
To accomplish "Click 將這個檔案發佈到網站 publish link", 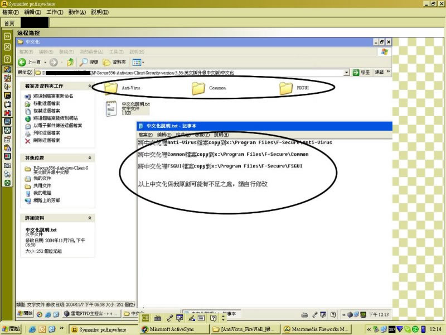I will tap(55, 118).
